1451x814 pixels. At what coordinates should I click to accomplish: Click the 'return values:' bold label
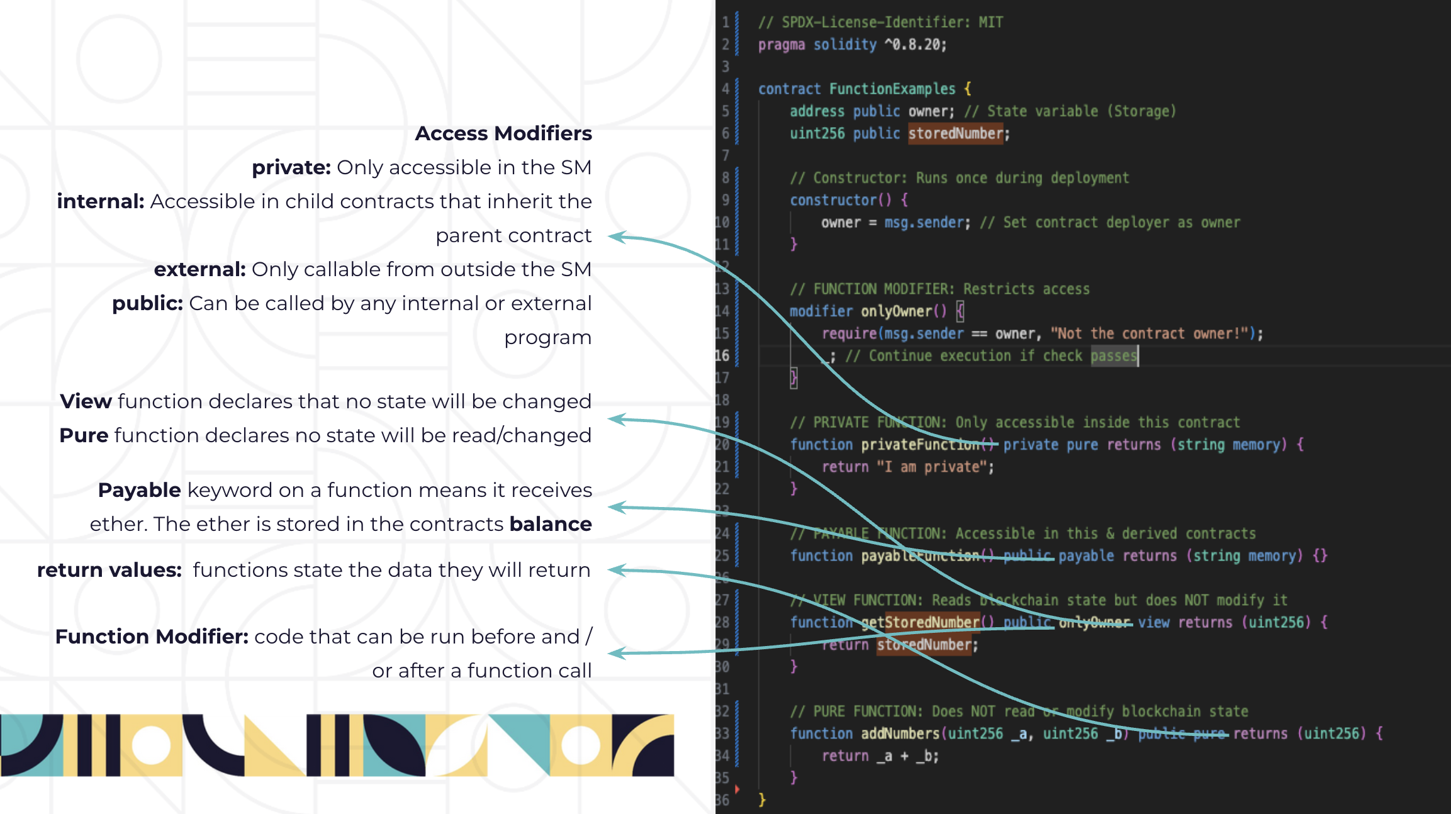click(109, 570)
